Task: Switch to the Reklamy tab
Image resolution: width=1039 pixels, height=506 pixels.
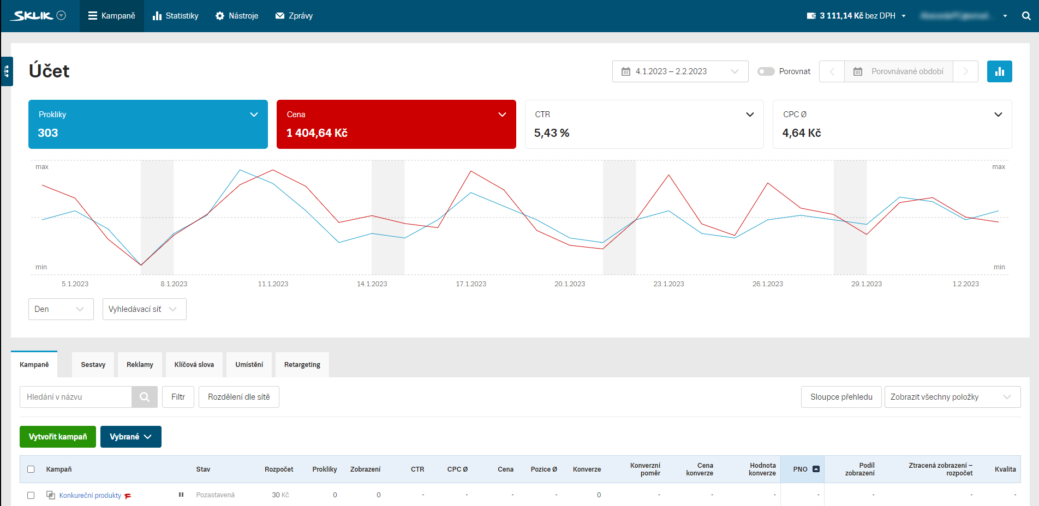Action: click(x=140, y=364)
